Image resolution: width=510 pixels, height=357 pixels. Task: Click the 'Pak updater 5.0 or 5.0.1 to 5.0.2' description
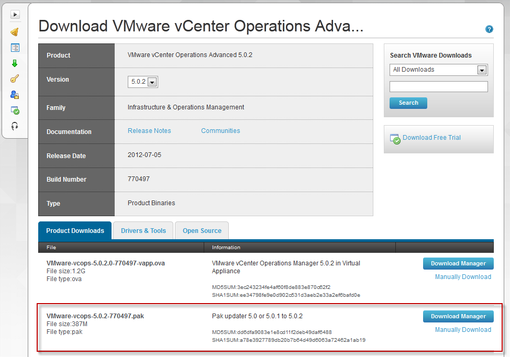257,316
